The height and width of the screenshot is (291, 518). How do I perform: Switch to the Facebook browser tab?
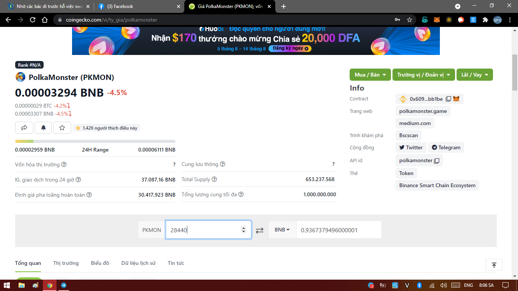coord(138,6)
